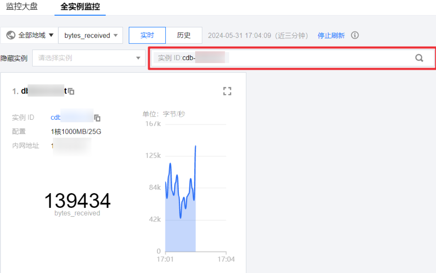Click the 停止刷新 link
The width and height of the screenshot is (436, 273).
pyautogui.click(x=331, y=35)
